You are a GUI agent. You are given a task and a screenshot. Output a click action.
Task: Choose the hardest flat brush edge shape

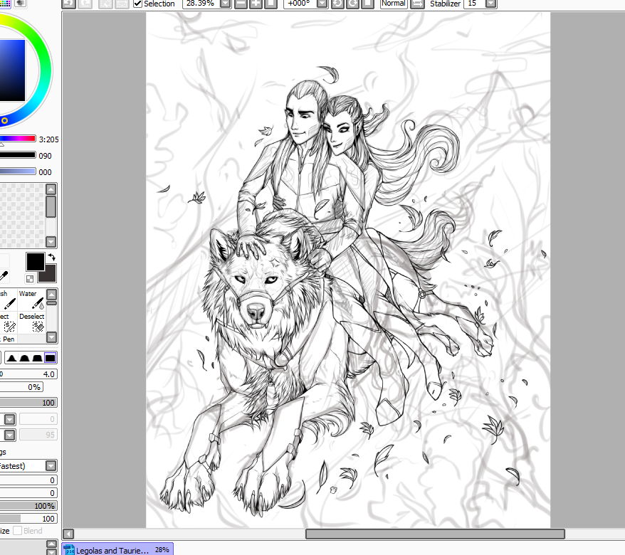click(x=51, y=358)
